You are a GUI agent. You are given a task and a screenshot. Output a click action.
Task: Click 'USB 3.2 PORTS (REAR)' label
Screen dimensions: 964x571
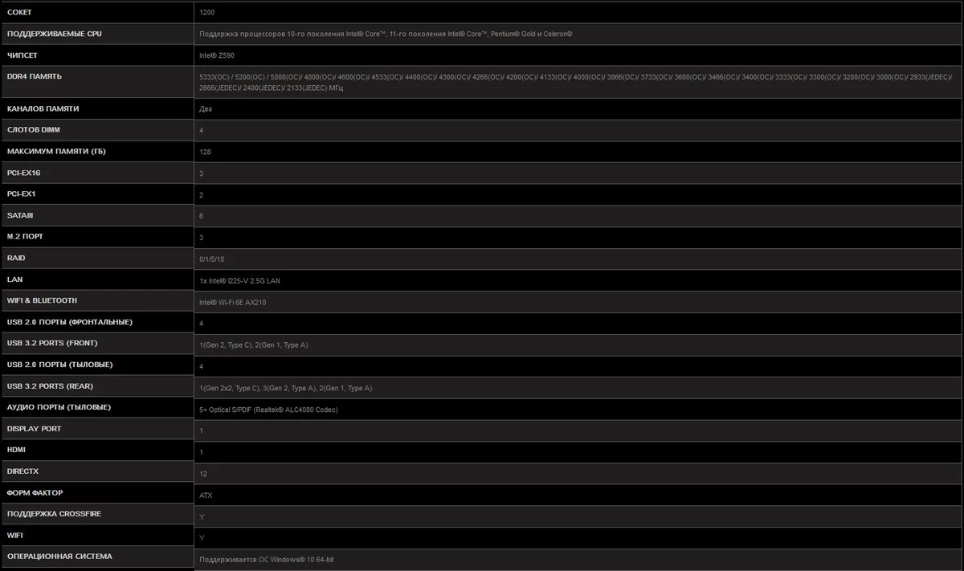coord(51,385)
